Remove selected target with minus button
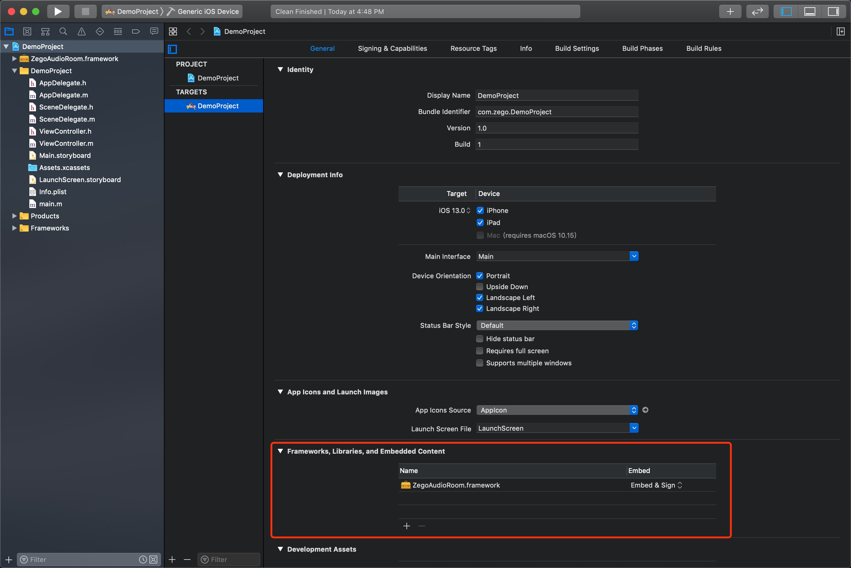 187,559
